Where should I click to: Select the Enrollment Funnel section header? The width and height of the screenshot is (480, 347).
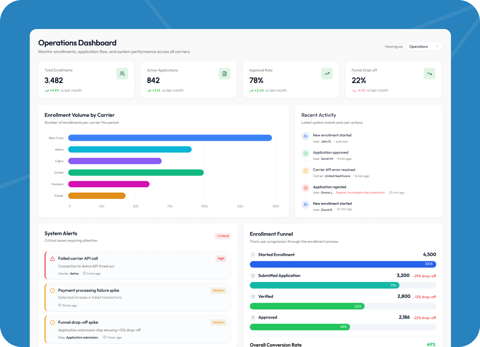[x=271, y=234]
